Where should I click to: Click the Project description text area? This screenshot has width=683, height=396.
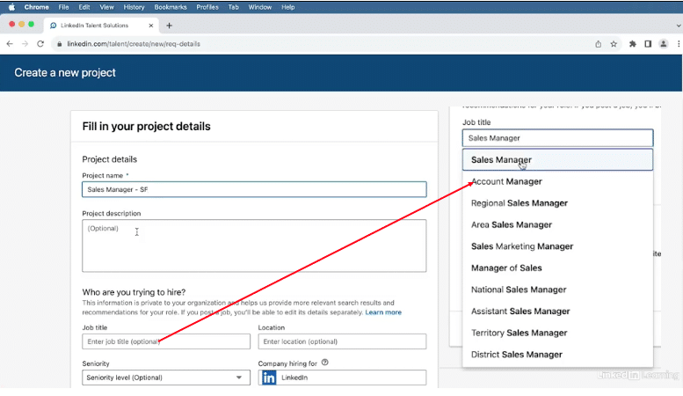tap(254, 246)
